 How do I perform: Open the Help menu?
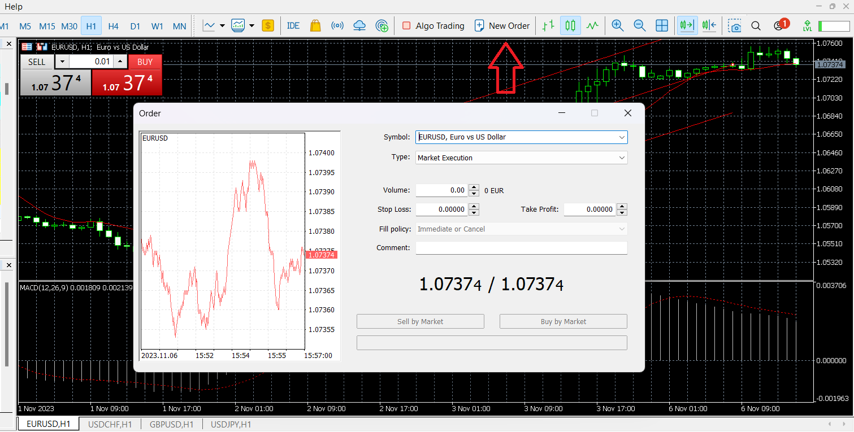14,6
